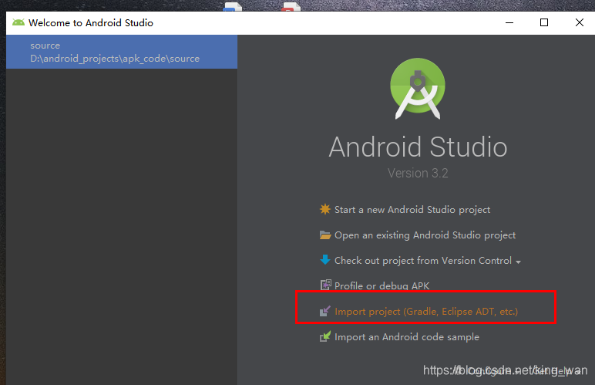
Task: Click the new project starburst icon
Action: click(x=324, y=209)
